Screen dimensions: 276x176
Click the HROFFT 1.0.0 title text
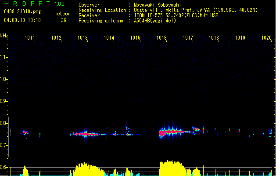click(x=35, y=4)
